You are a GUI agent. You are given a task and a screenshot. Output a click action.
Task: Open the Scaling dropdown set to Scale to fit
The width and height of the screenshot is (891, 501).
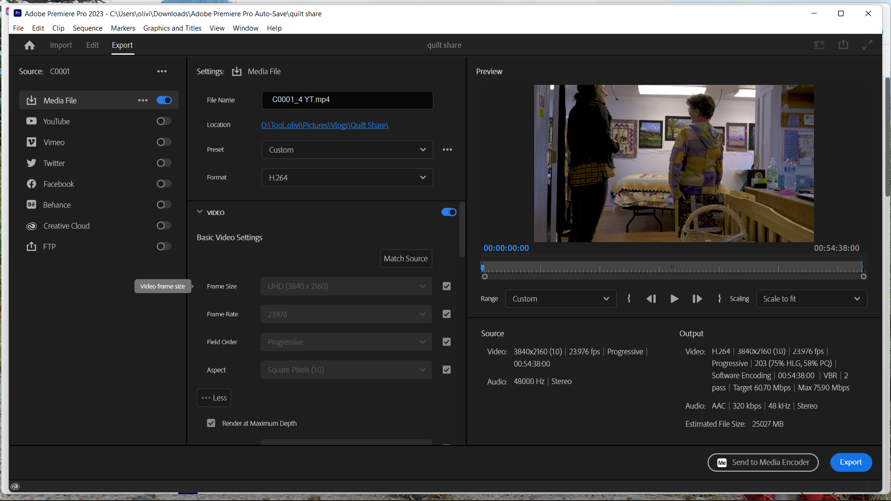[811, 299]
